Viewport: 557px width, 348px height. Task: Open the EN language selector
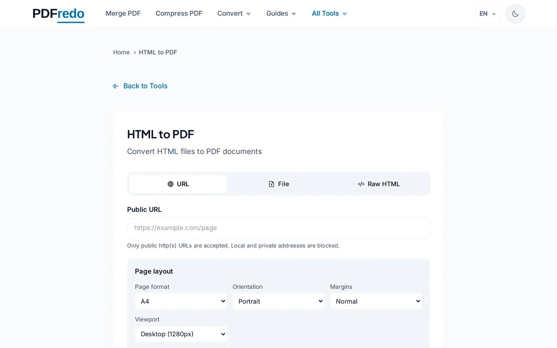487,13
